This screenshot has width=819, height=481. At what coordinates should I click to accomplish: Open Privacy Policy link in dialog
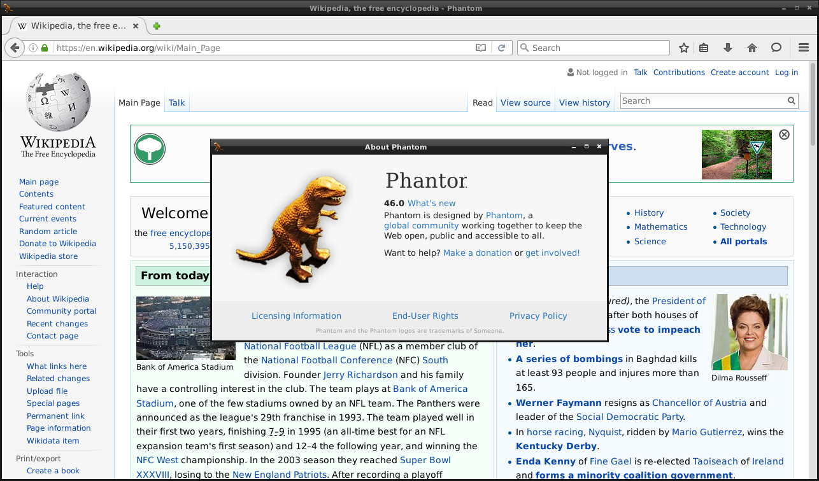[x=538, y=316]
